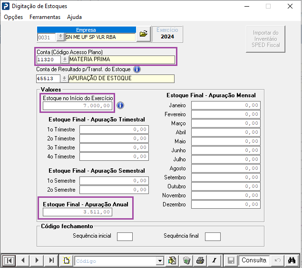
Task: Click the info icon beside Conta de Resultado
Action: (x=137, y=69)
